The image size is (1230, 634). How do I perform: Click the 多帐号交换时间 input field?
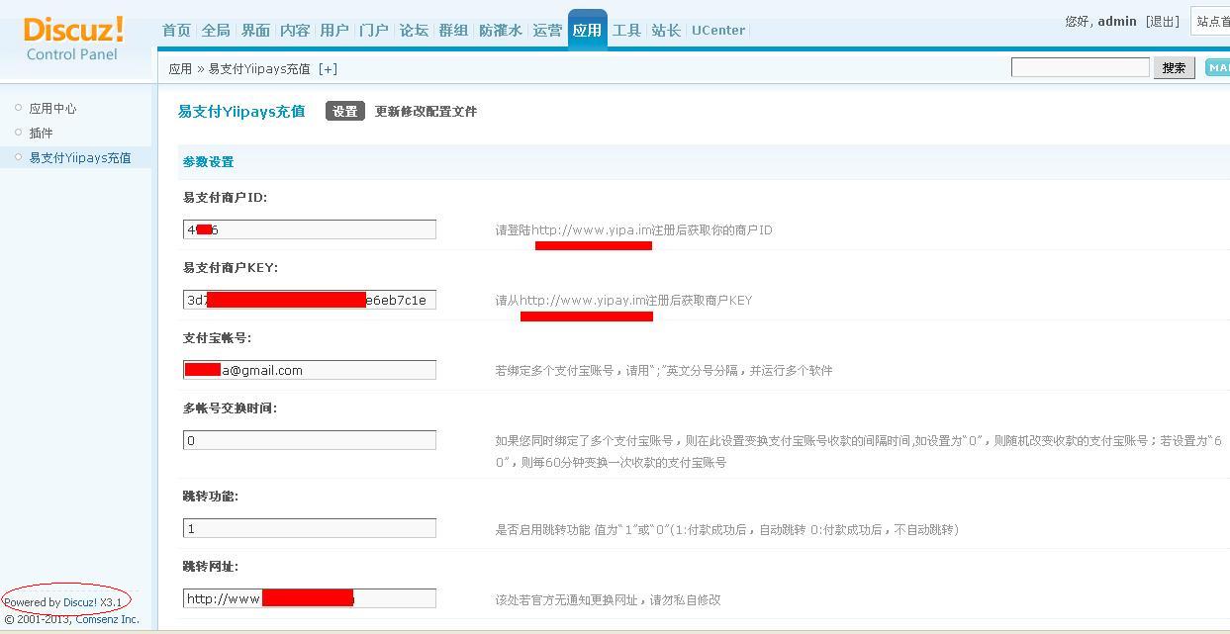[310, 440]
